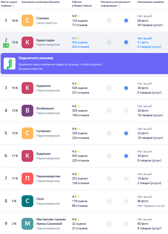Select the Стрижка company name
This screenshot has height=234, width=168.
pyautogui.click(x=43, y=18)
